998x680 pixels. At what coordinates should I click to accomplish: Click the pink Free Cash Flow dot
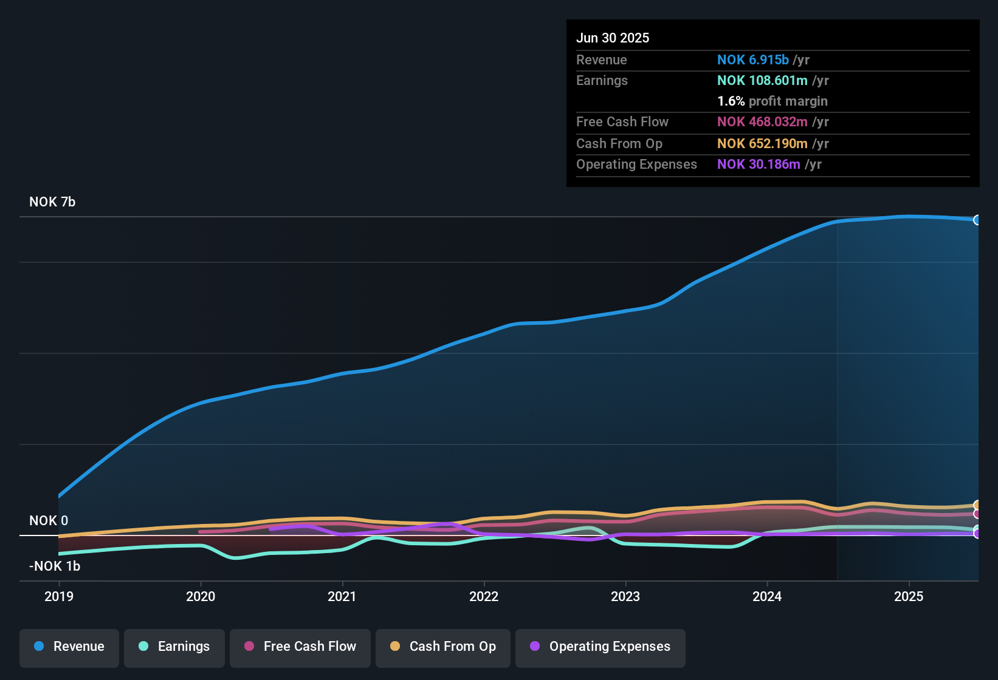[249, 646]
